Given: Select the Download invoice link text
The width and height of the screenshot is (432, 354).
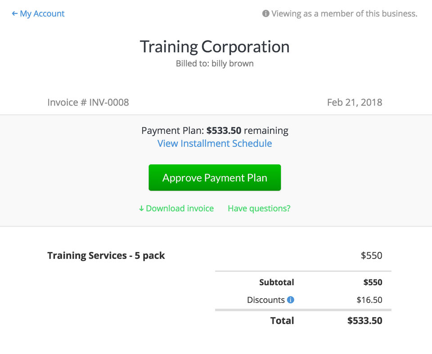Looking at the screenshot, I should (180, 208).
